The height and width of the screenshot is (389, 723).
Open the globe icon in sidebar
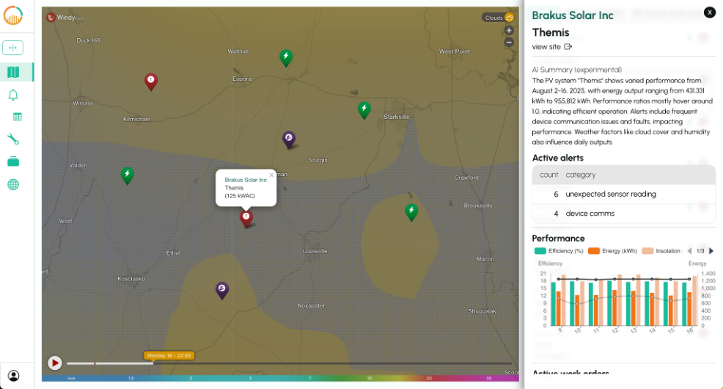coord(13,184)
